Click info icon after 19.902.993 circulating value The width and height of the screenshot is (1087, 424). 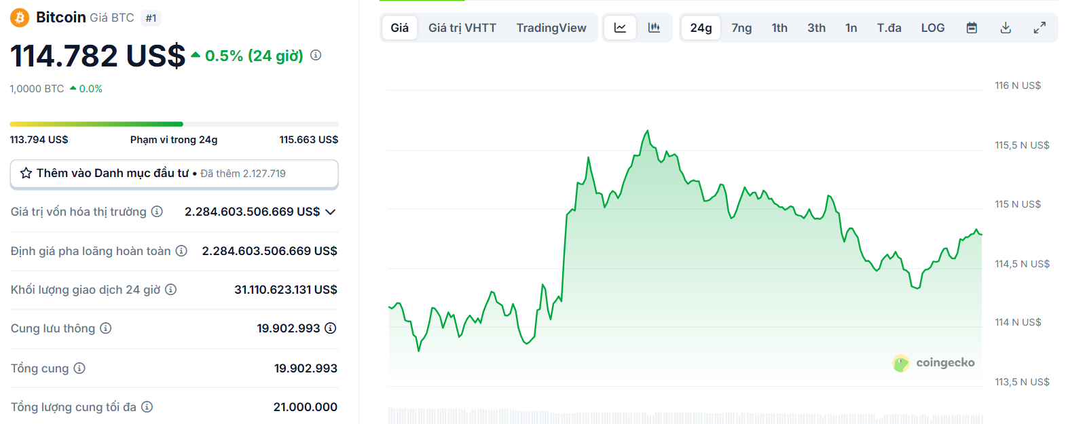click(331, 328)
